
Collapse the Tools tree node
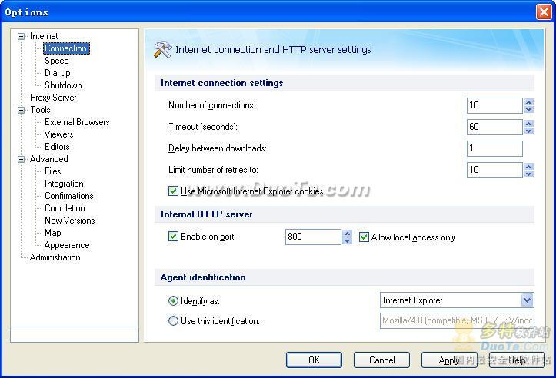pyautogui.click(x=22, y=110)
